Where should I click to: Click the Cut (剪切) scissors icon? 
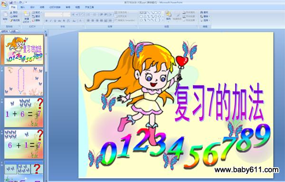[11, 12]
